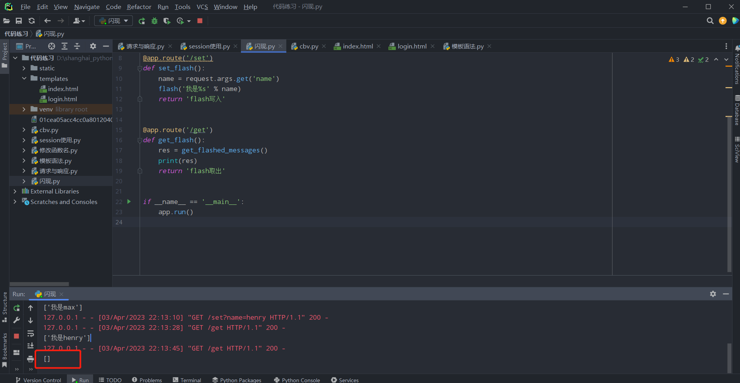The height and width of the screenshot is (383, 740).
Task: Open Version Control tool window
Action: click(38, 380)
